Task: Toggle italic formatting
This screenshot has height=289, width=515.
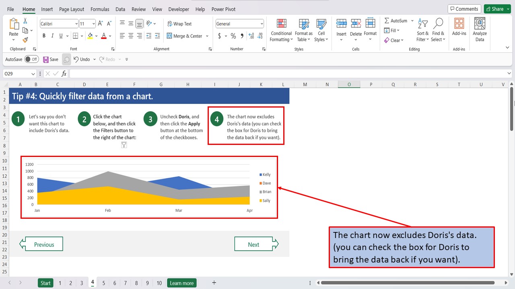Action: click(52, 36)
